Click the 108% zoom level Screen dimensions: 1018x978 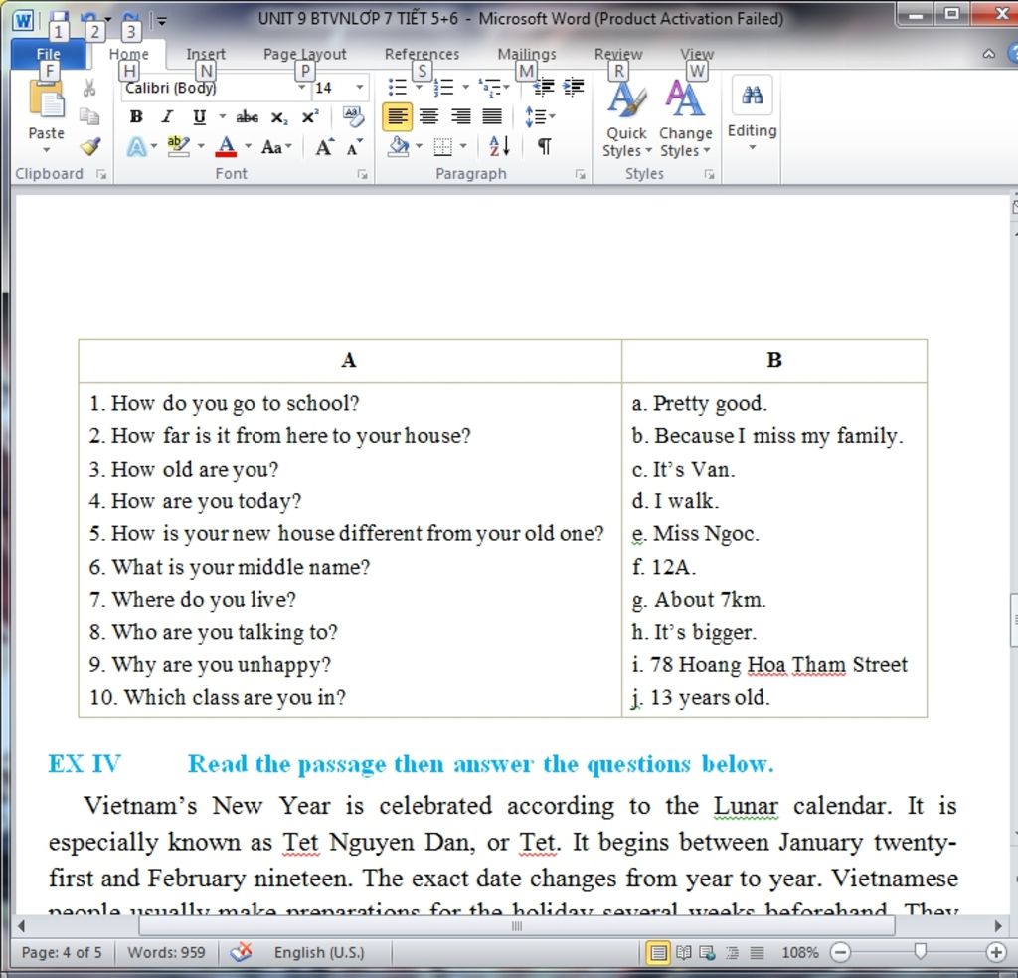(800, 953)
